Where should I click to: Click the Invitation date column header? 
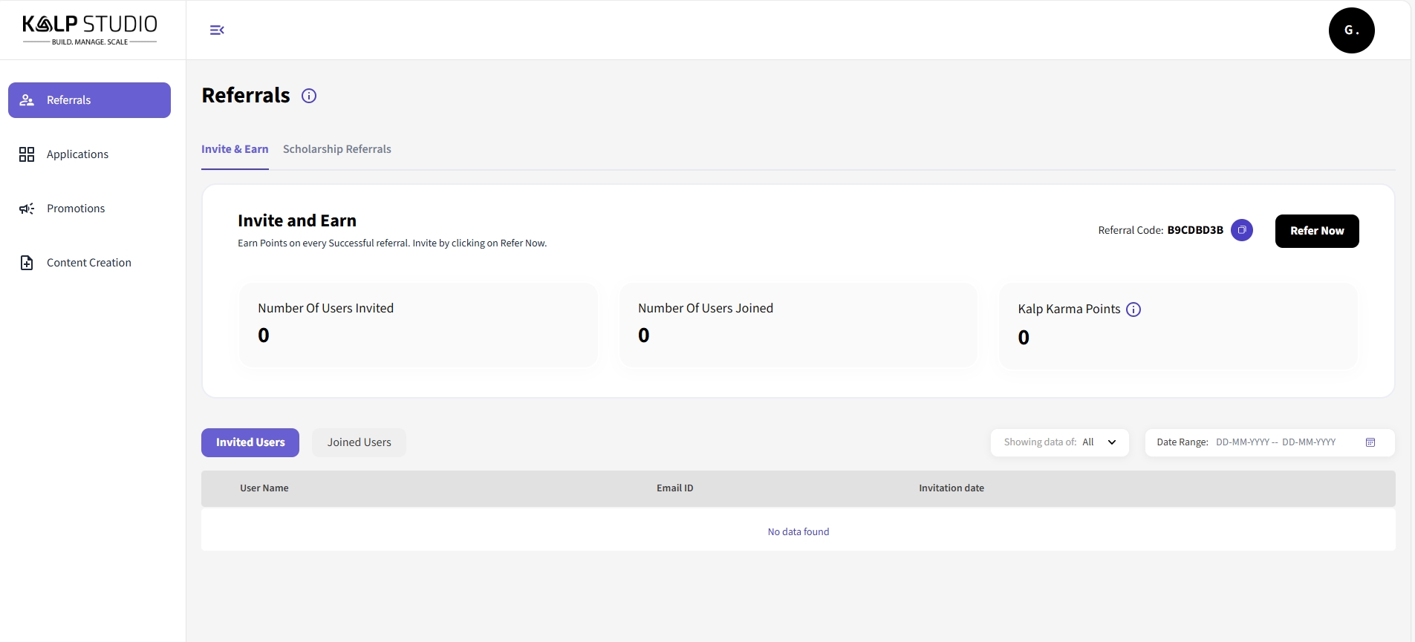(x=951, y=488)
